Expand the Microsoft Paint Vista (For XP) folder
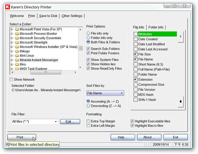The height and width of the screenshot is (154, 198). click(x=11, y=29)
